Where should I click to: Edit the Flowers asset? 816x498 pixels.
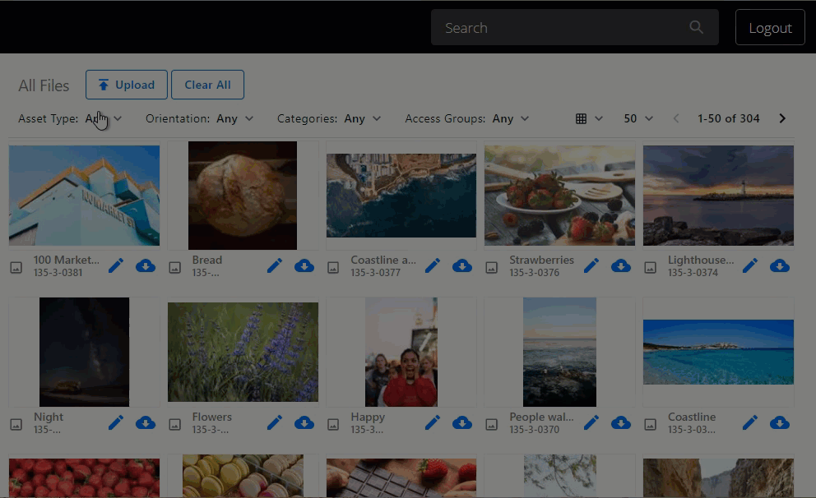[x=275, y=423]
